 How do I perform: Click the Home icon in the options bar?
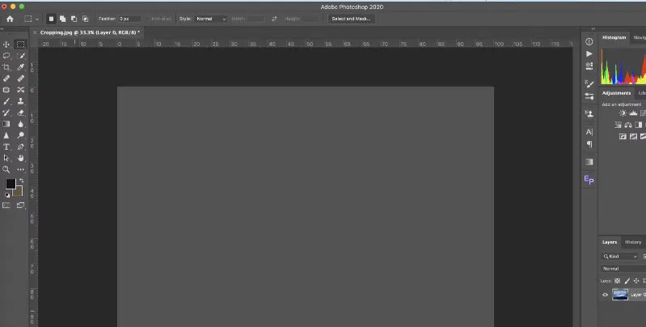pos(10,18)
